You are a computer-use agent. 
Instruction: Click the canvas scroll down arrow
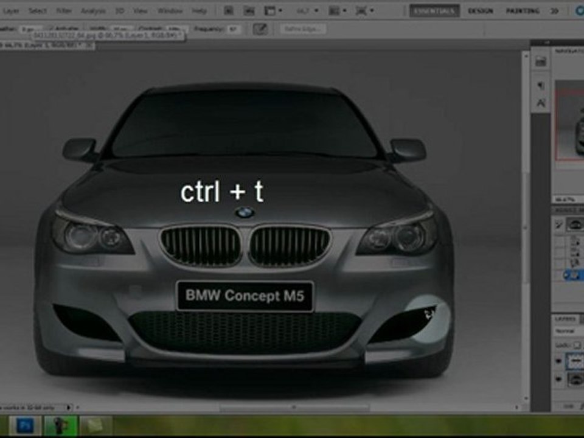point(526,398)
